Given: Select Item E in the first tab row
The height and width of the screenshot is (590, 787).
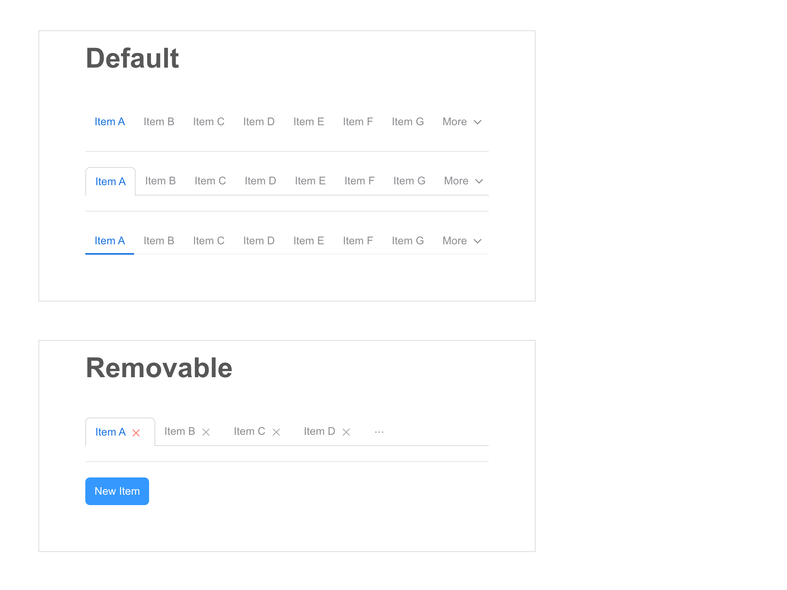Looking at the screenshot, I should [x=309, y=122].
